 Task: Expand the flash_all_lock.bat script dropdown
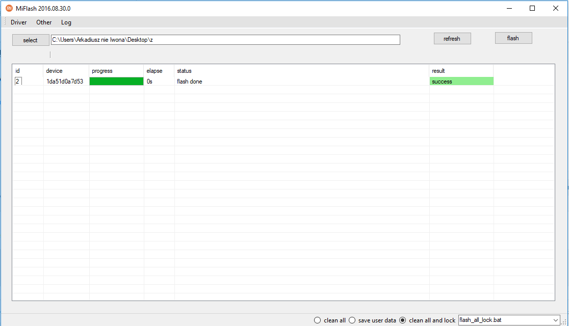coord(555,320)
